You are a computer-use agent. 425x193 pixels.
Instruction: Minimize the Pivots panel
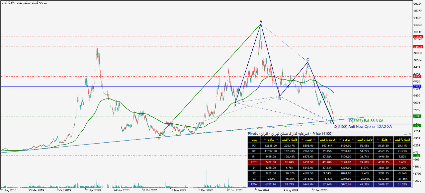tap(405, 134)
